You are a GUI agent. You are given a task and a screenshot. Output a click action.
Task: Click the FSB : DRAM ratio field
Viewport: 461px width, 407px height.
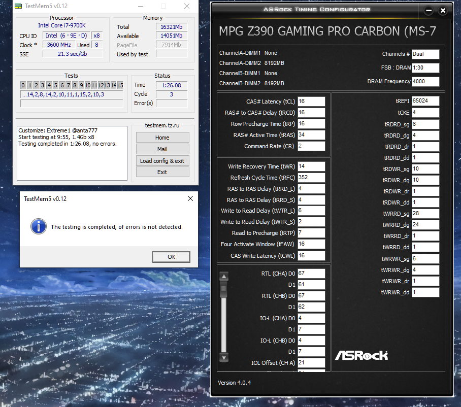click(425, 67)
